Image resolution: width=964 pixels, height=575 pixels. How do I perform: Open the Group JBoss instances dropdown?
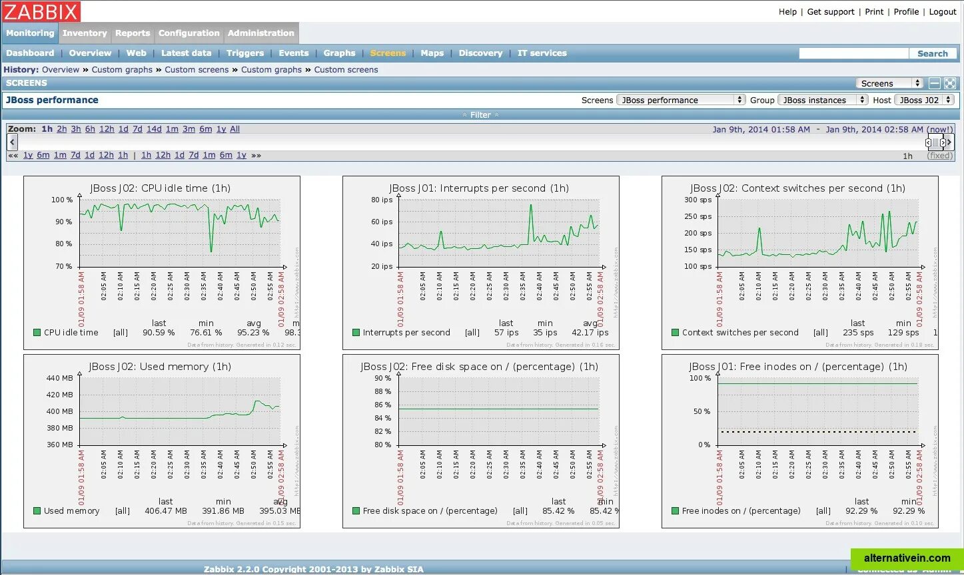click(823, 100)
